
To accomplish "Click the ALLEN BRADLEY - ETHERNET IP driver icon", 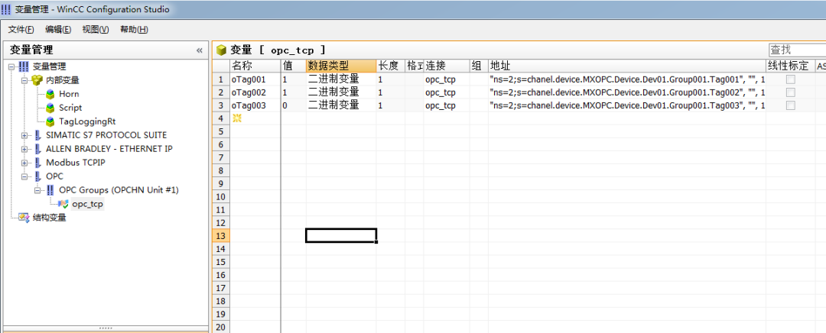I will (x=37, y=149).
